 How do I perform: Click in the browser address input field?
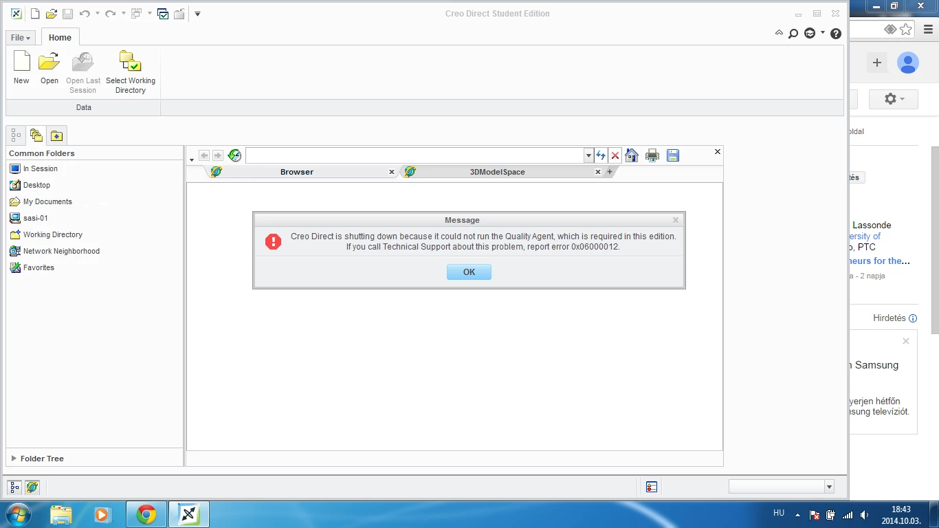pyautogui.click(x=415, y=156)
